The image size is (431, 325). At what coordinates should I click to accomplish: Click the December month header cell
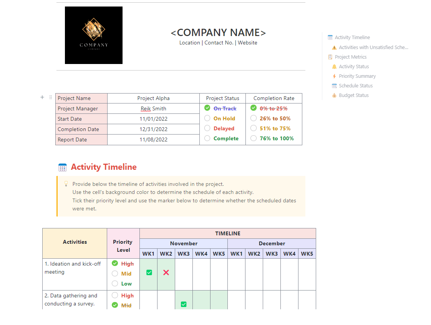(272, 243)
